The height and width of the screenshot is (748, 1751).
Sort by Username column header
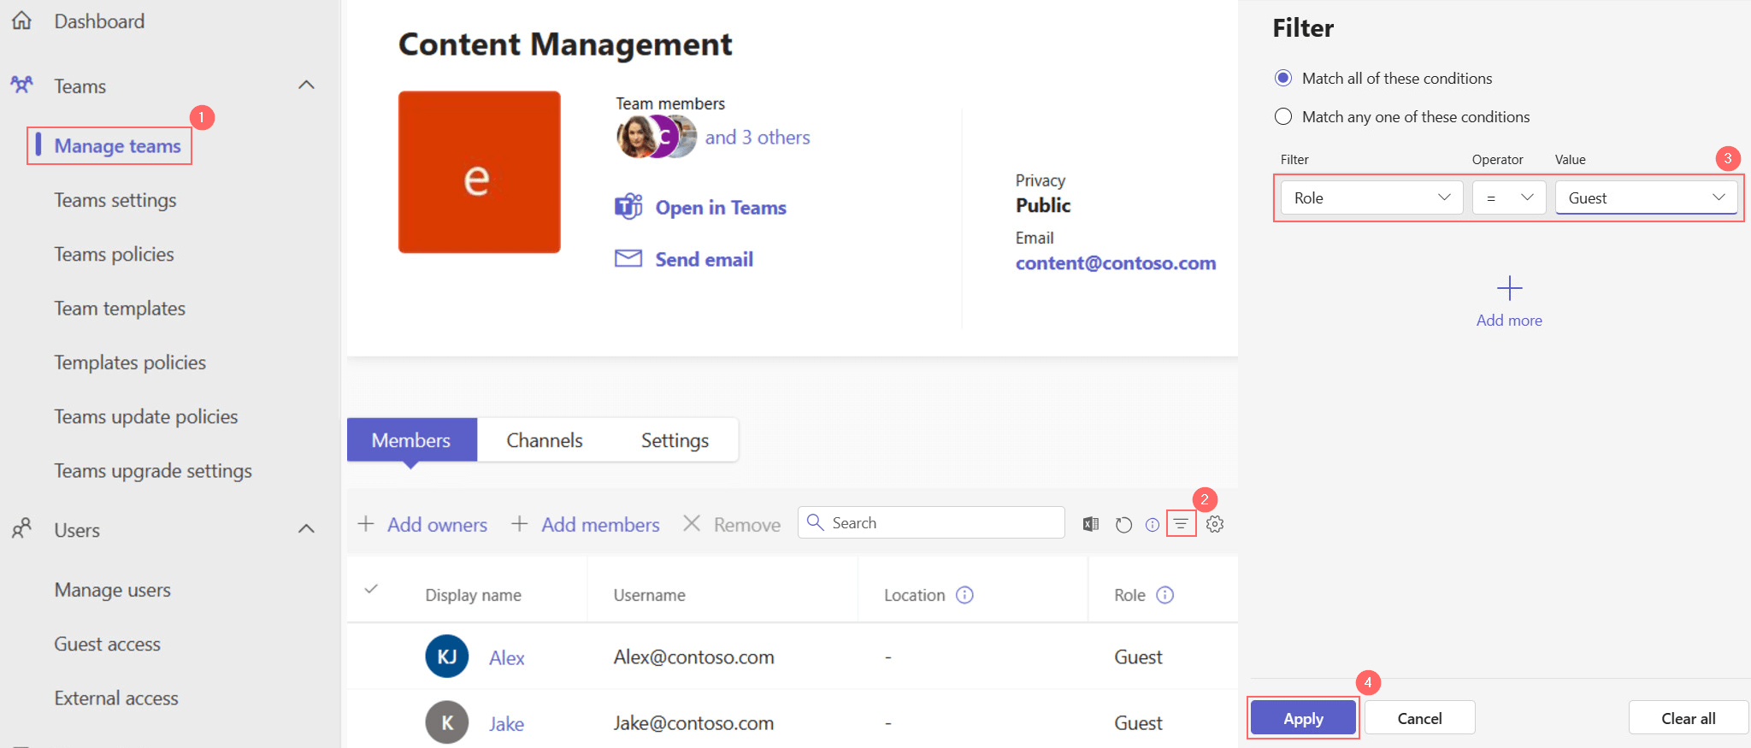click(649, 595)
